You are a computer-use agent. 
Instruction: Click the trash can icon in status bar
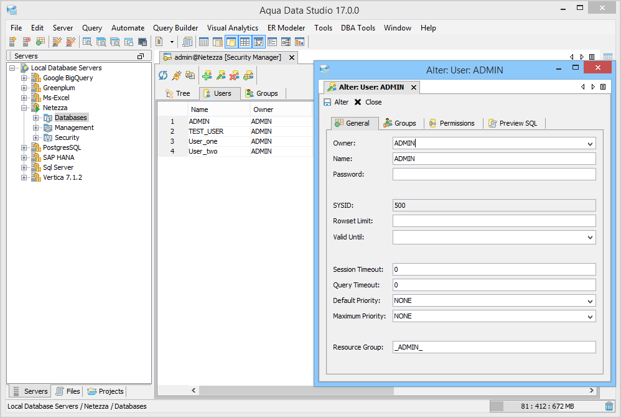609,406
